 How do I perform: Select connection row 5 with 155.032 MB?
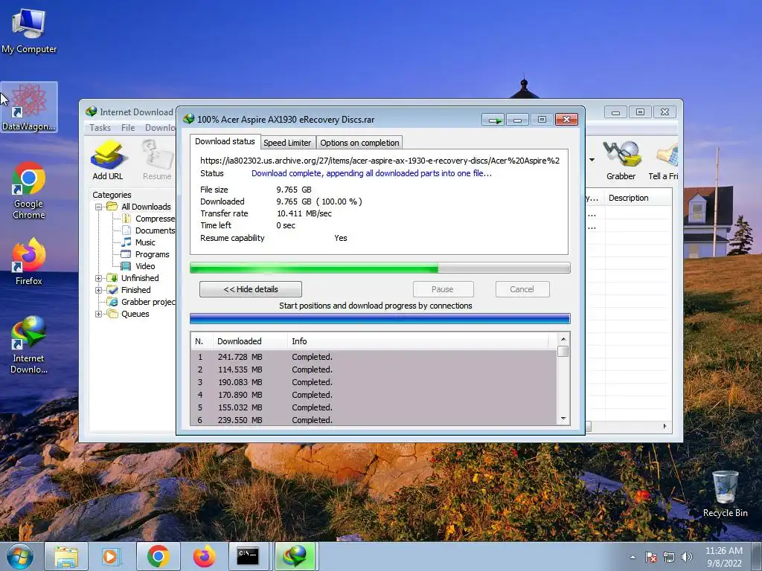coord(374,407)
